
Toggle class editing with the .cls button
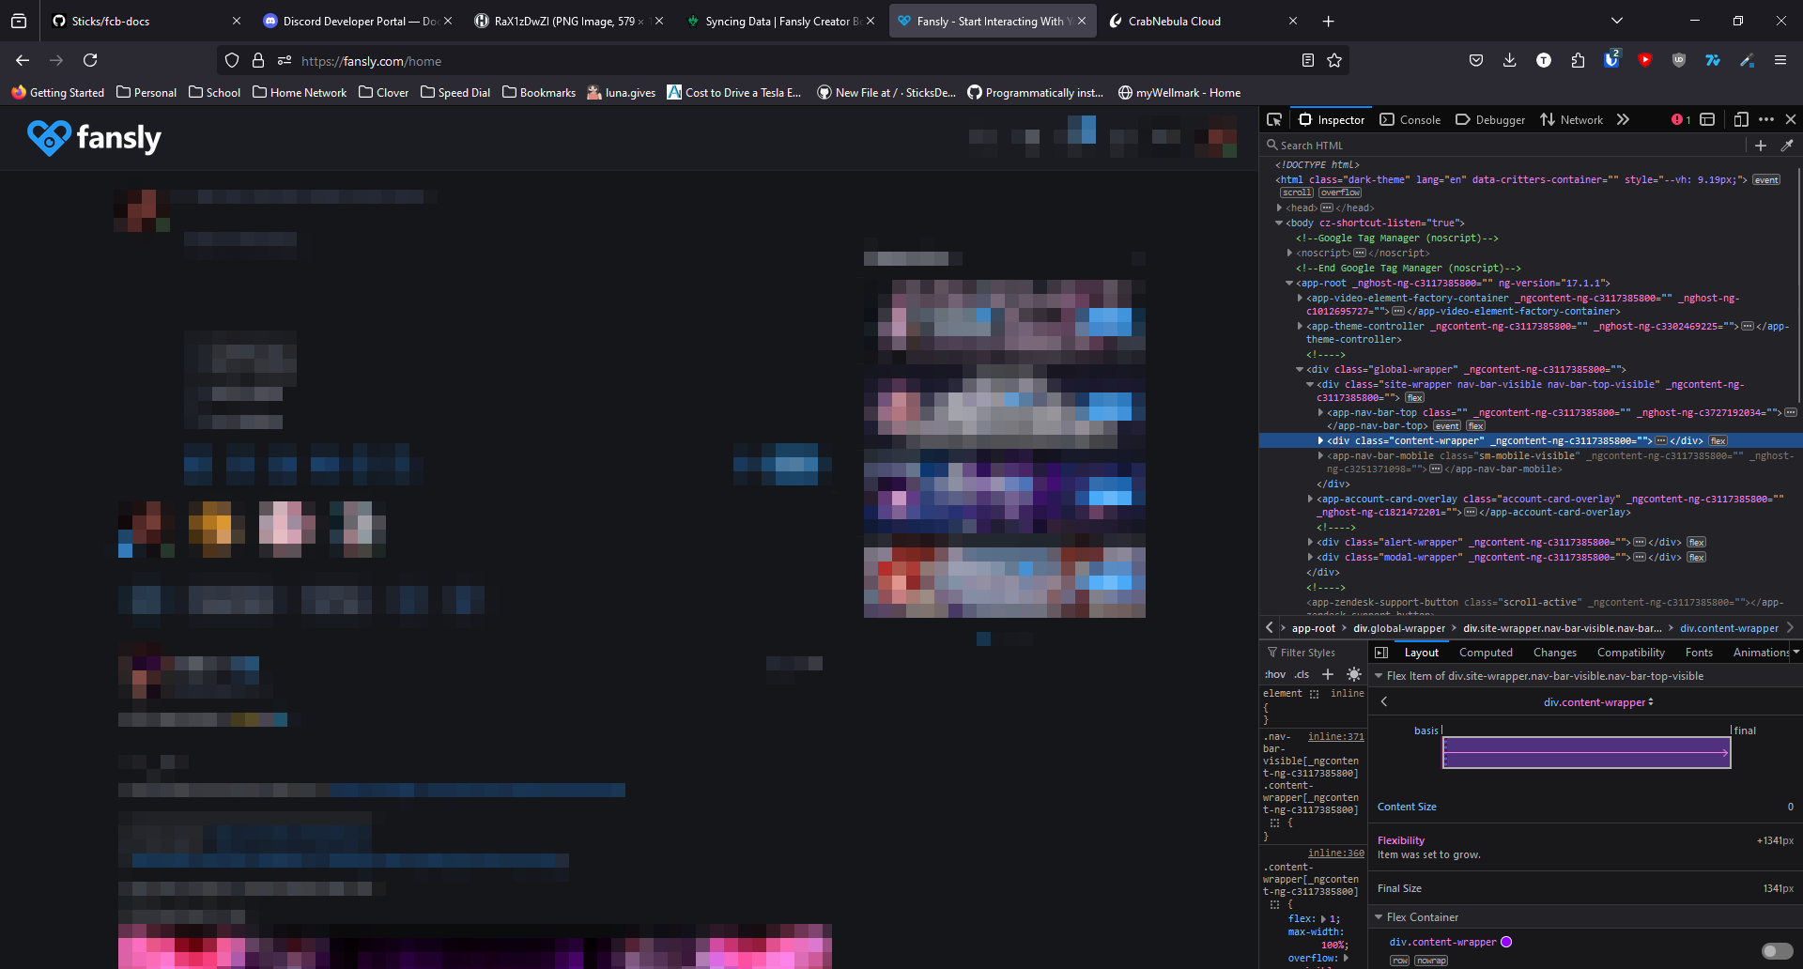click(x=1302, y=674)
